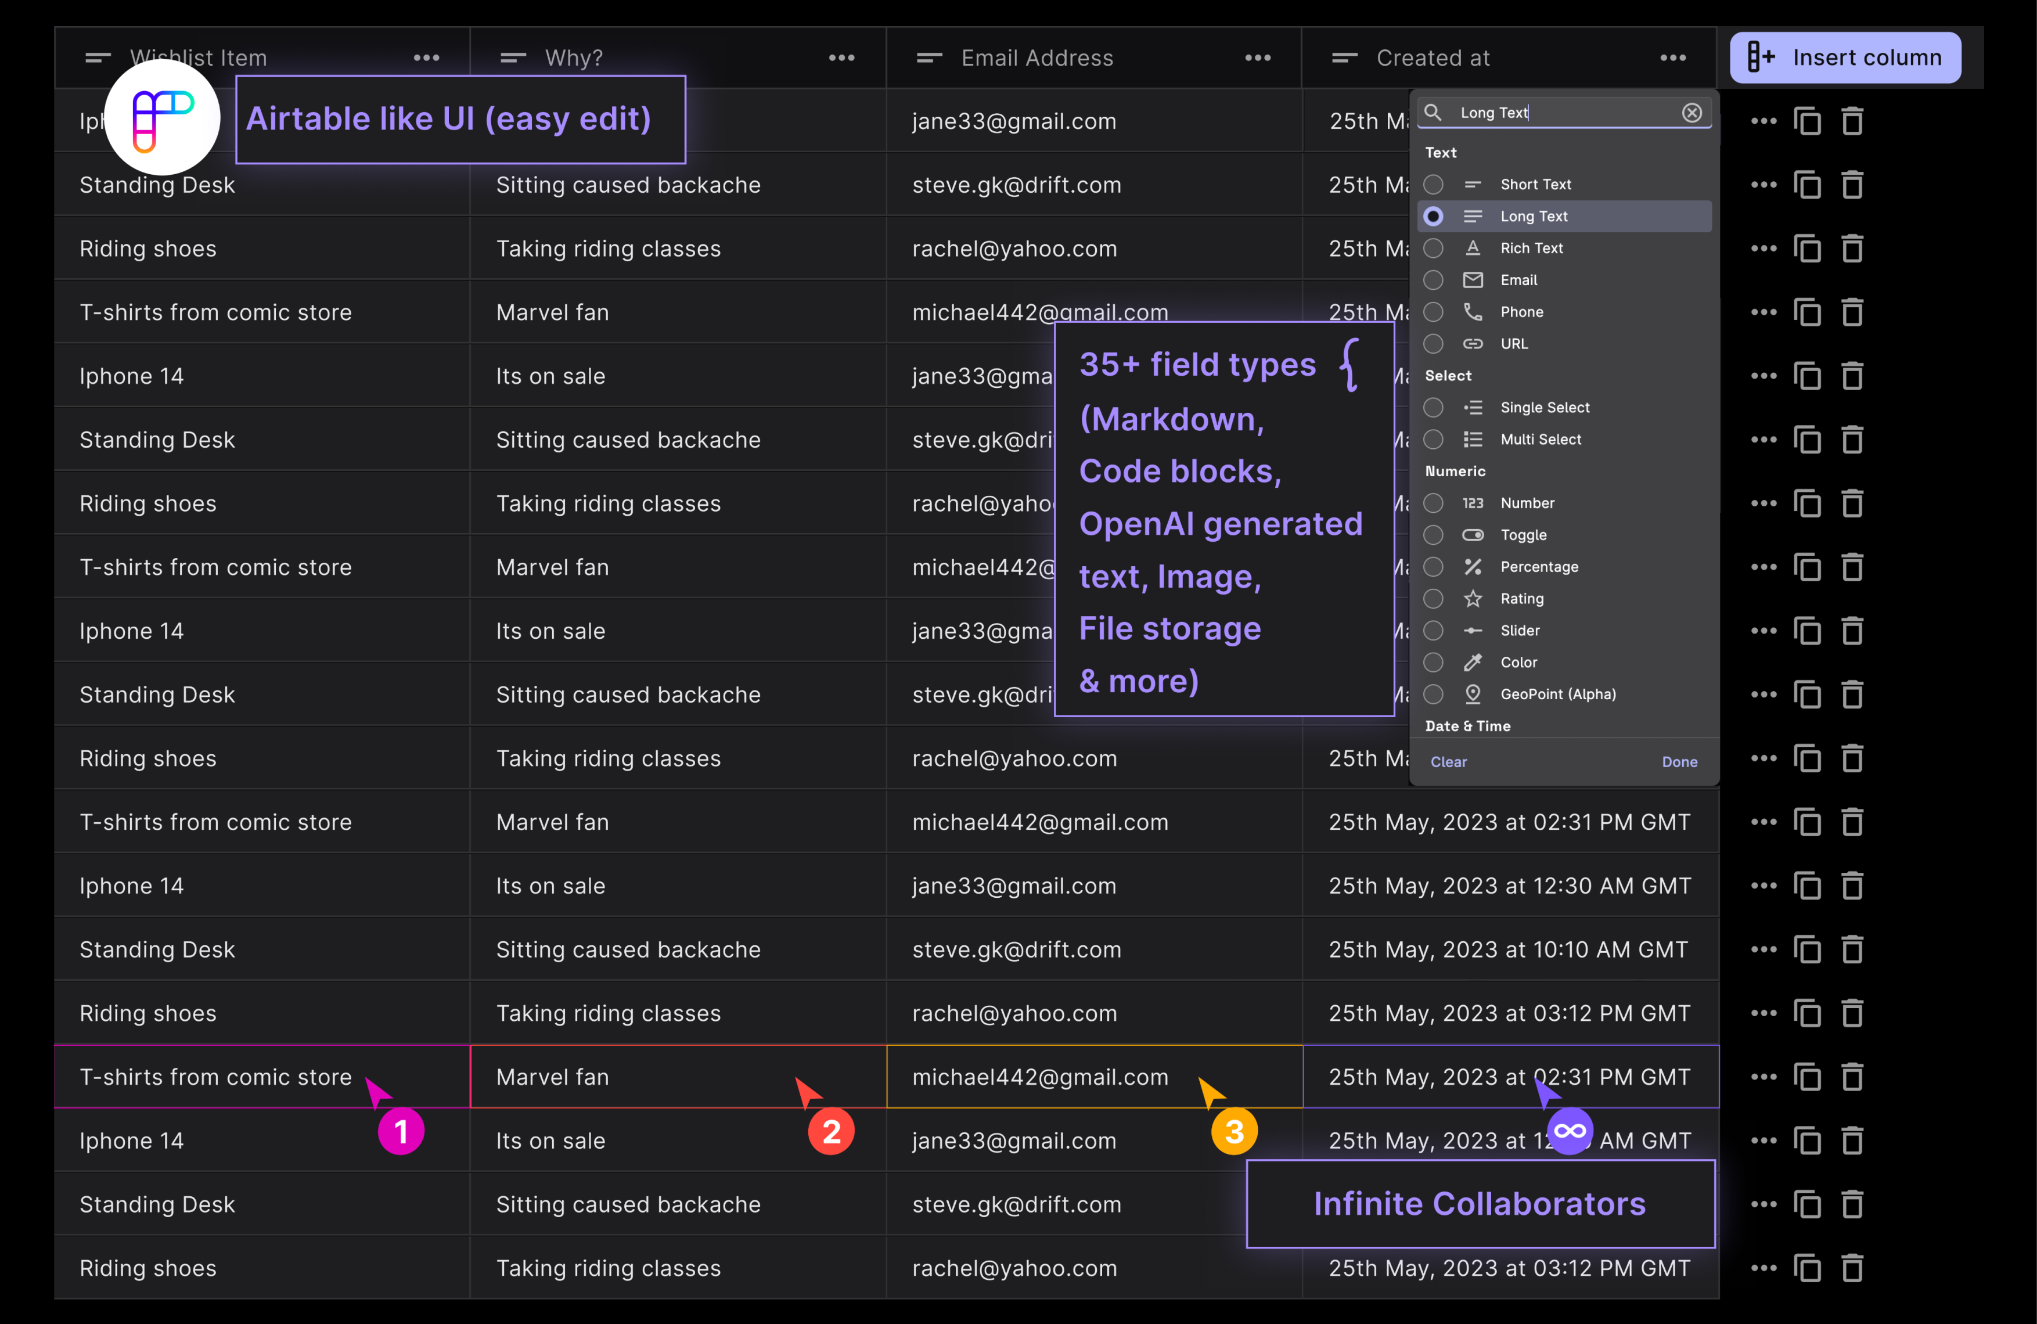Delete the first row with trash icon
2037x1324 pixels.
1852,121
